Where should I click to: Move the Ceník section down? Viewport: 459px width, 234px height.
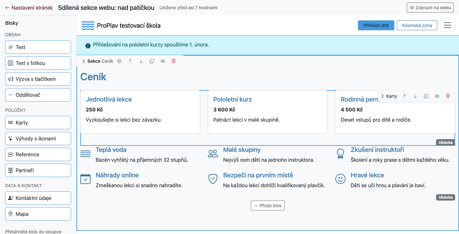(x=141, y=61)
